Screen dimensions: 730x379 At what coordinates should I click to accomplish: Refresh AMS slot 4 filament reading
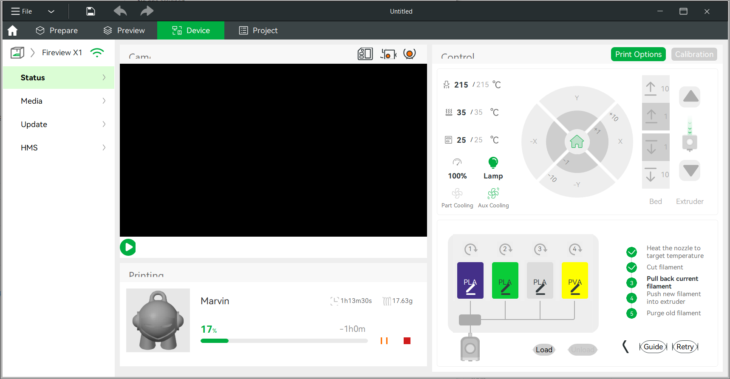[575, 249]
